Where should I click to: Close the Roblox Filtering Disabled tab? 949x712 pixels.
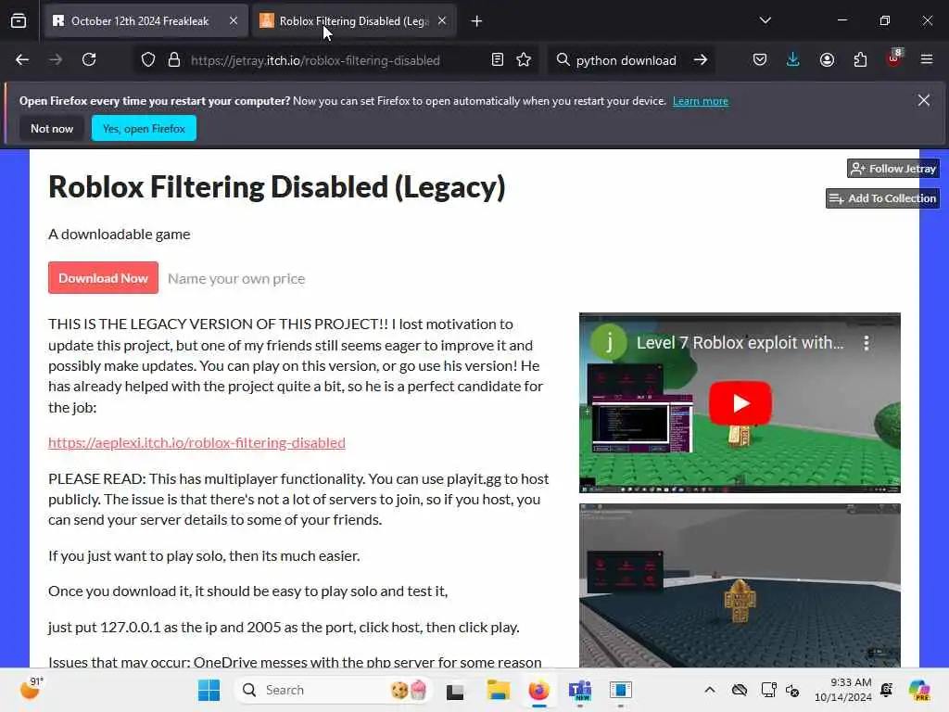pyautogui.click(x=442, y=21)
